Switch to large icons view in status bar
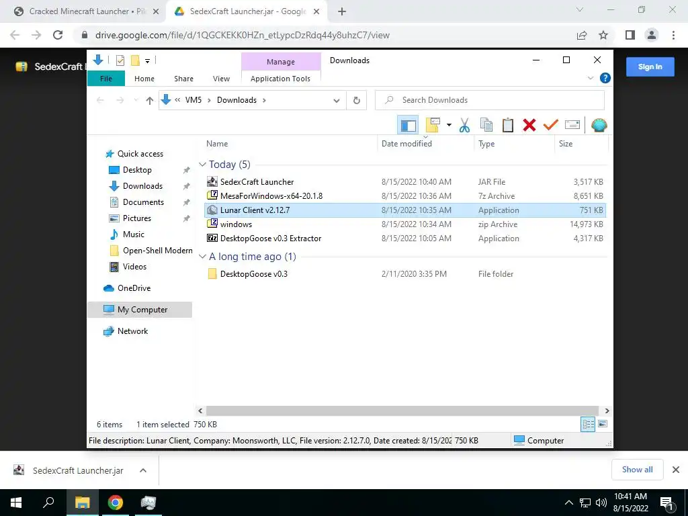 (603, 425)
